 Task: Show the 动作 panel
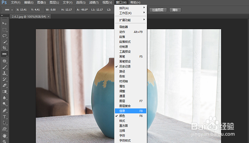131,32
